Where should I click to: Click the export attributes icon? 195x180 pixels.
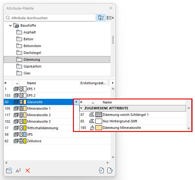point(110,170)
